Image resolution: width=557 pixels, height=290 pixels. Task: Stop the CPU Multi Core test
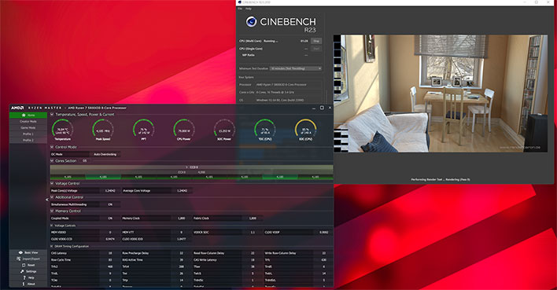[x=316, y=41]
